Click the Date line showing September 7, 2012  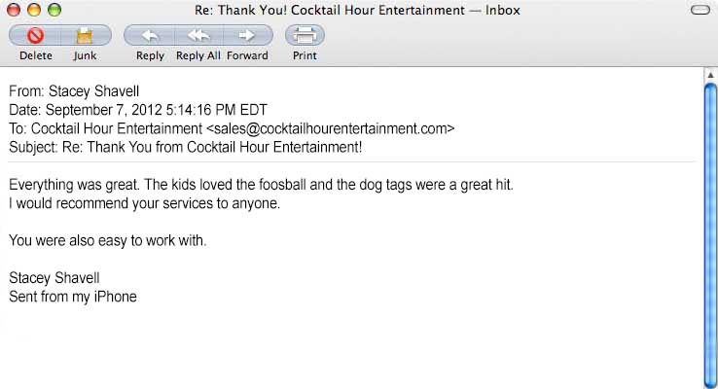tap(138, 110)
